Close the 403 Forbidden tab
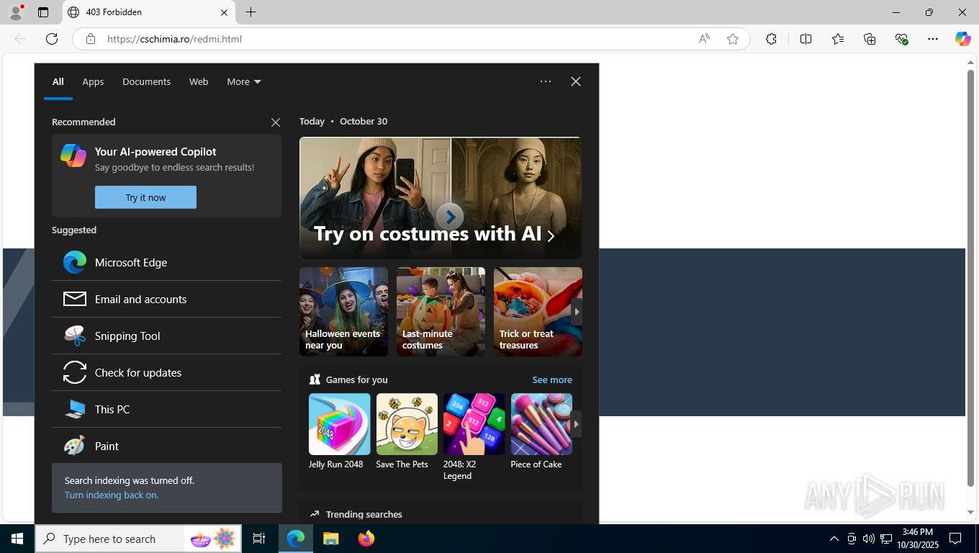This screenshot has height=553, width=979. pyautogui.click(x=224, y=12)
